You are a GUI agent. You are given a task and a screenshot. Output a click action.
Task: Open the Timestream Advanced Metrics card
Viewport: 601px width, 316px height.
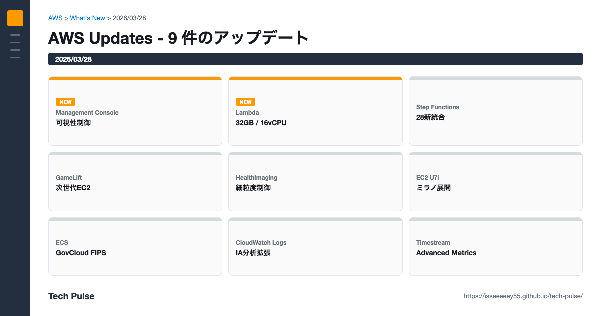point(496,248)
